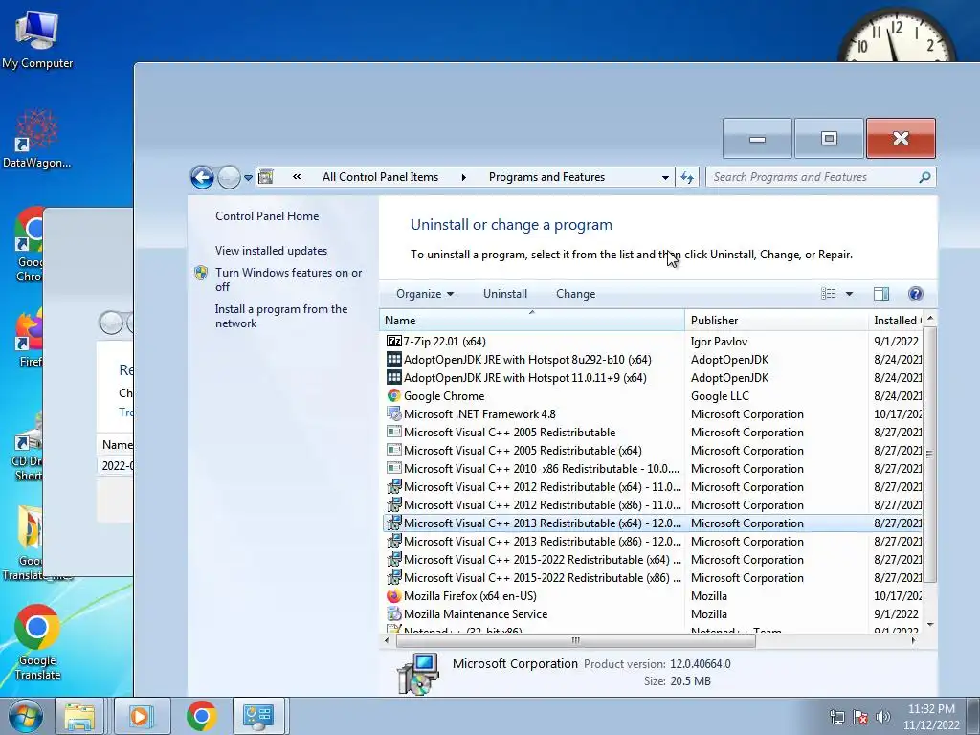The width and height of the screenshot is (980, 735).
Task: Toggle the preview pane icon
Action: click(x=881, y=294)
